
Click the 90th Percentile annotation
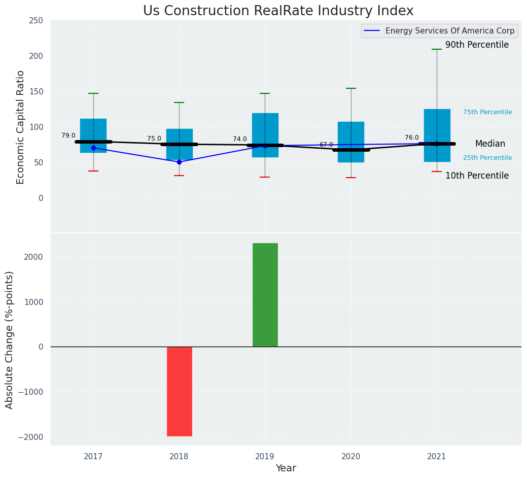[477, 45]
